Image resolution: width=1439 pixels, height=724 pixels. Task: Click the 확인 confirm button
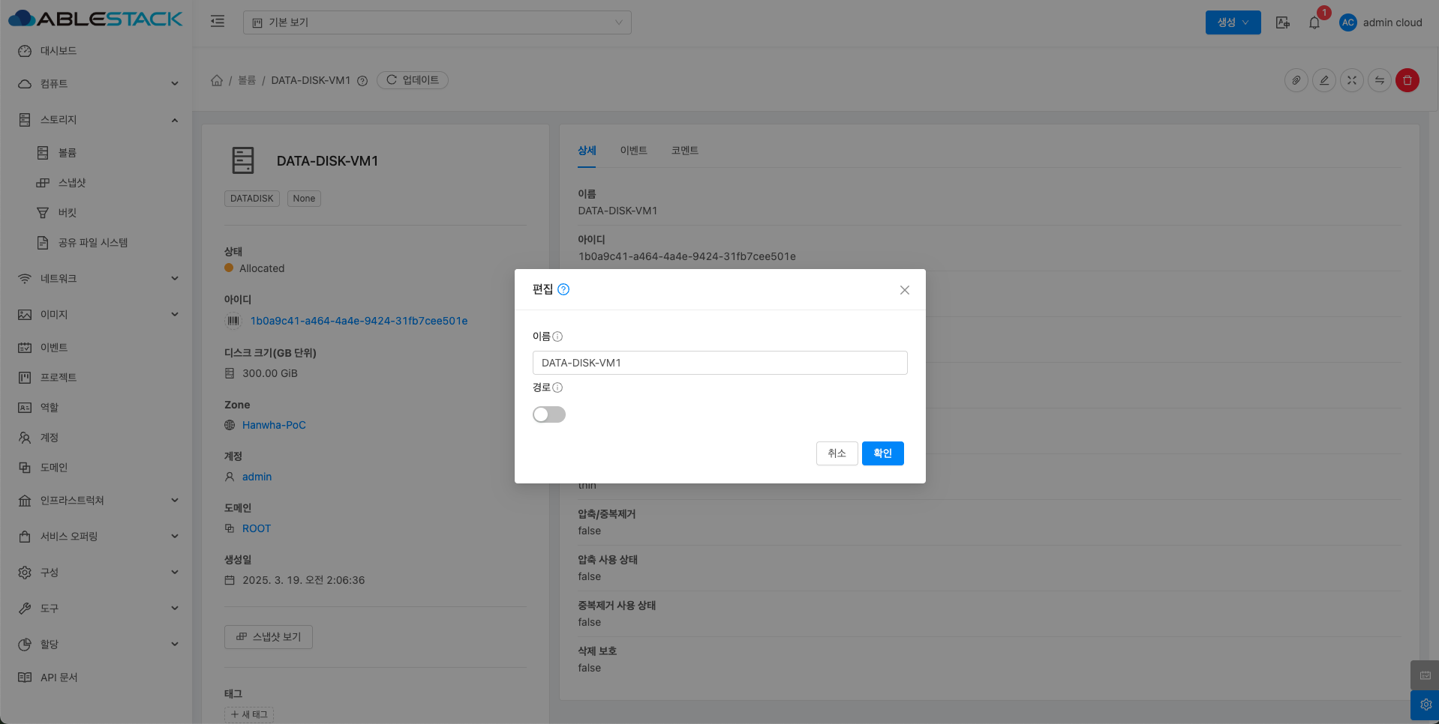[882, 453]
